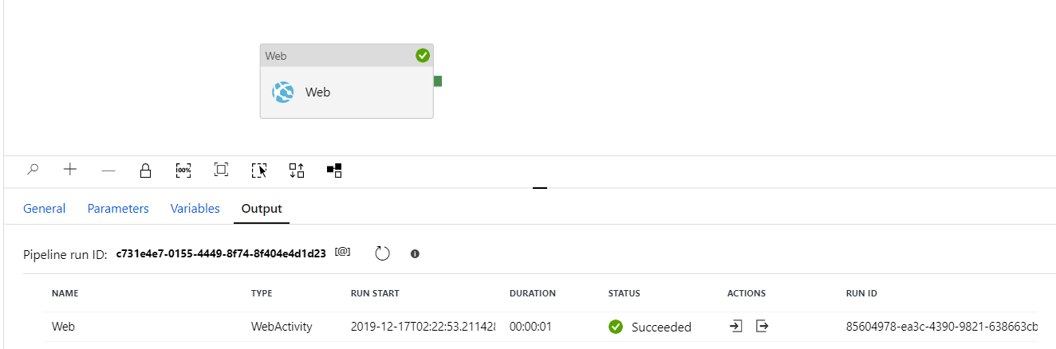Copy the pipeline run ID

343,252
